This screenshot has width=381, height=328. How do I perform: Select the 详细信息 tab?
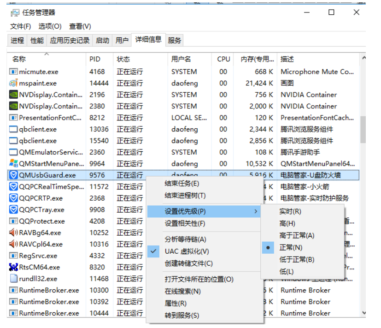click(148, 39)
